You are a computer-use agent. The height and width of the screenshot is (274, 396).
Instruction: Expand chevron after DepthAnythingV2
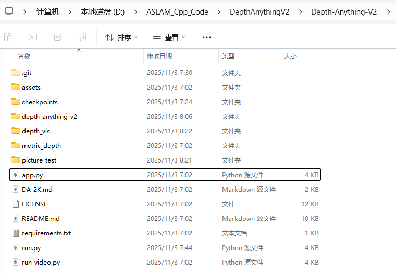pyautogui.click(x=300, y=11)
